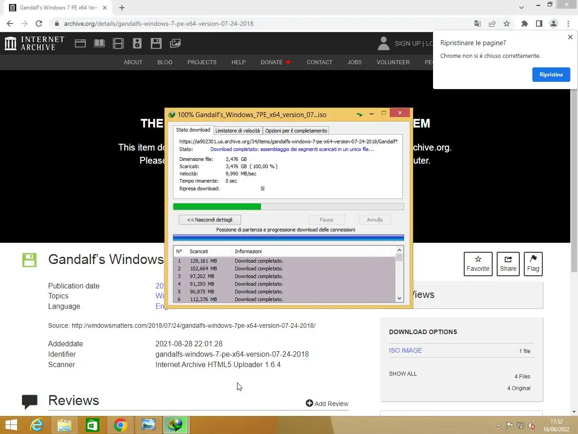Click the Flag button on item page
This screenshot has width=578, height=434.
[x=533, y=264]
